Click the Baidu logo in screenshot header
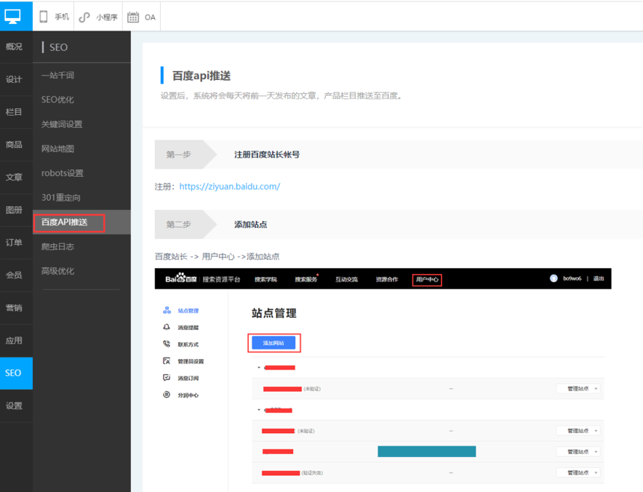Image resolution: width=643 pixels, height=492 pixels. [180, 278]
